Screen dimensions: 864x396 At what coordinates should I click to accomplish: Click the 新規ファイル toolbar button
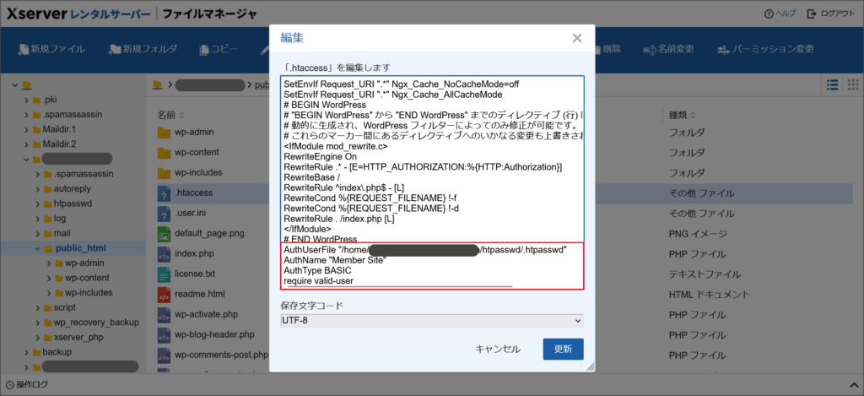51,49
